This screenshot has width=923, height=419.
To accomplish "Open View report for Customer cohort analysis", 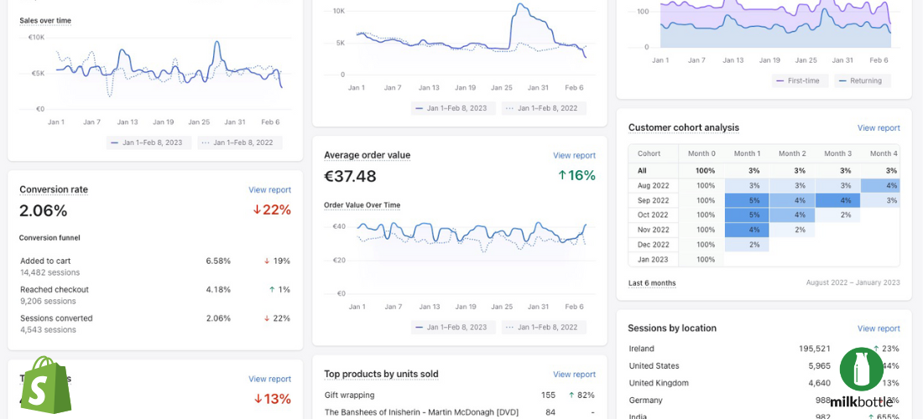I will [878, 128].
